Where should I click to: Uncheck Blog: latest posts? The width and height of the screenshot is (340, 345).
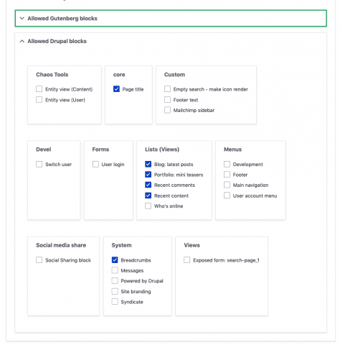pyautogui.click(x=148, y=164)
